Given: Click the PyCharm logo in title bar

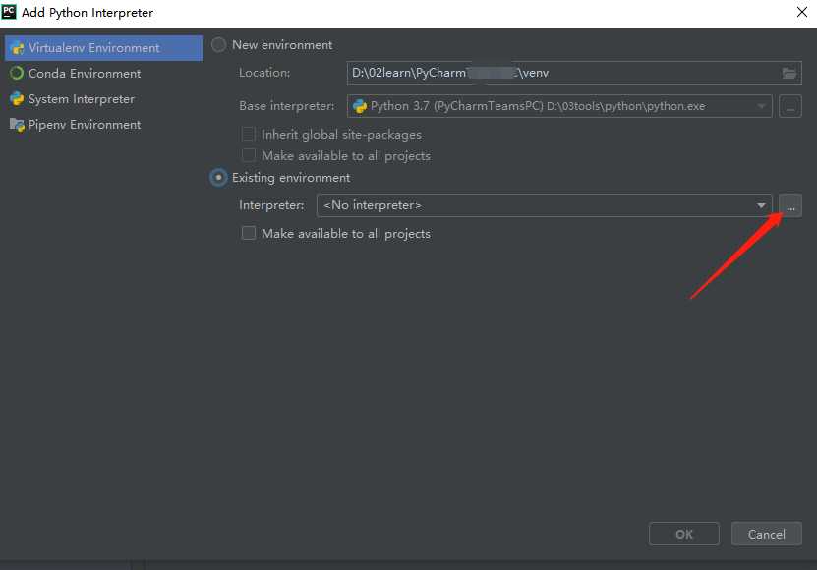Looking at the screenshot, I should click(9, 12).
